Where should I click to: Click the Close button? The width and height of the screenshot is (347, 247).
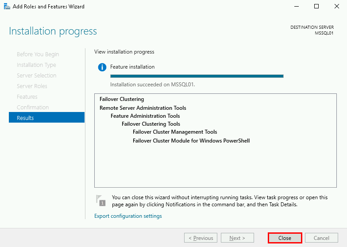(x=285, y=238)
